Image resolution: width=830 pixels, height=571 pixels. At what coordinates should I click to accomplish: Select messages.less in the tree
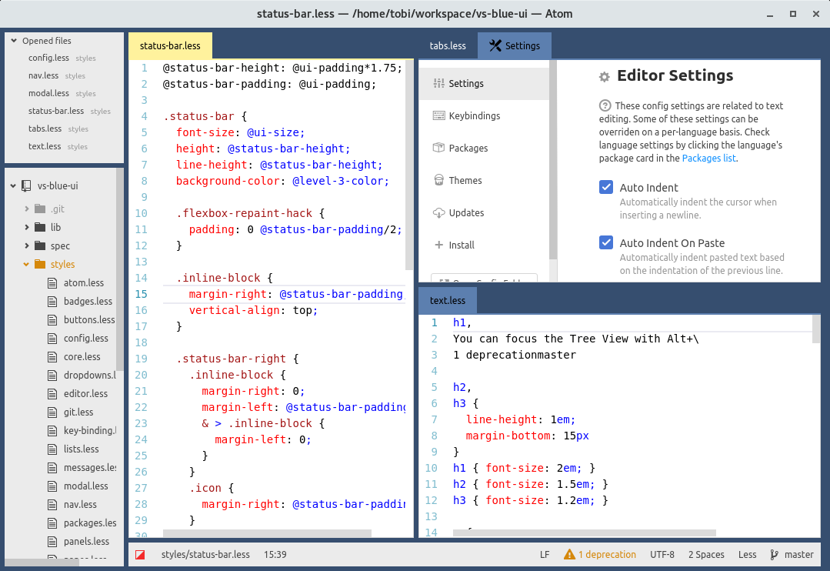tap(89, 468)
